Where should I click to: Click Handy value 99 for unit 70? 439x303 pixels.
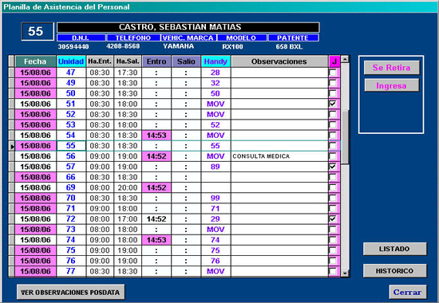click(x=216, y=198)
